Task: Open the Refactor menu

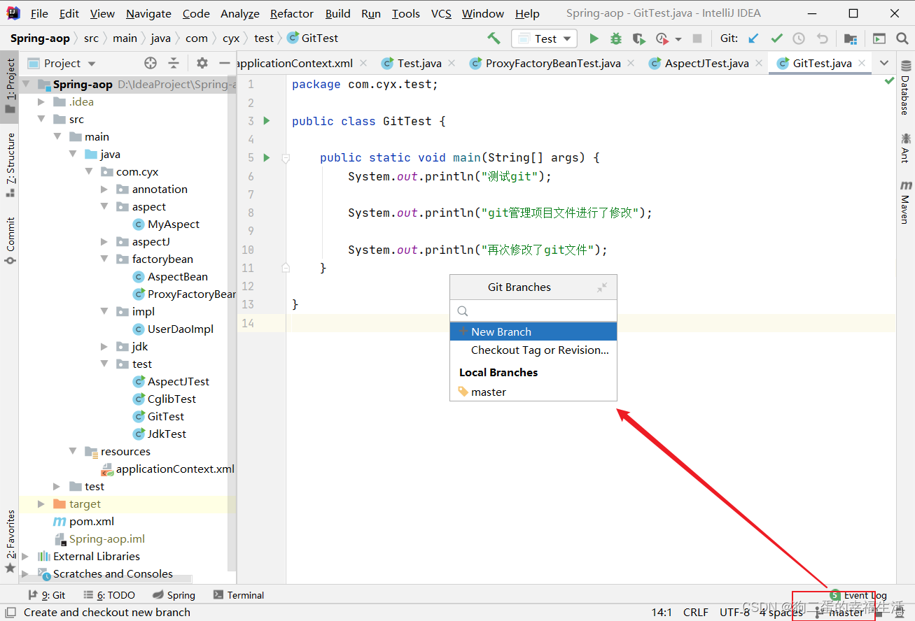Action: click(x=291, y=13)
